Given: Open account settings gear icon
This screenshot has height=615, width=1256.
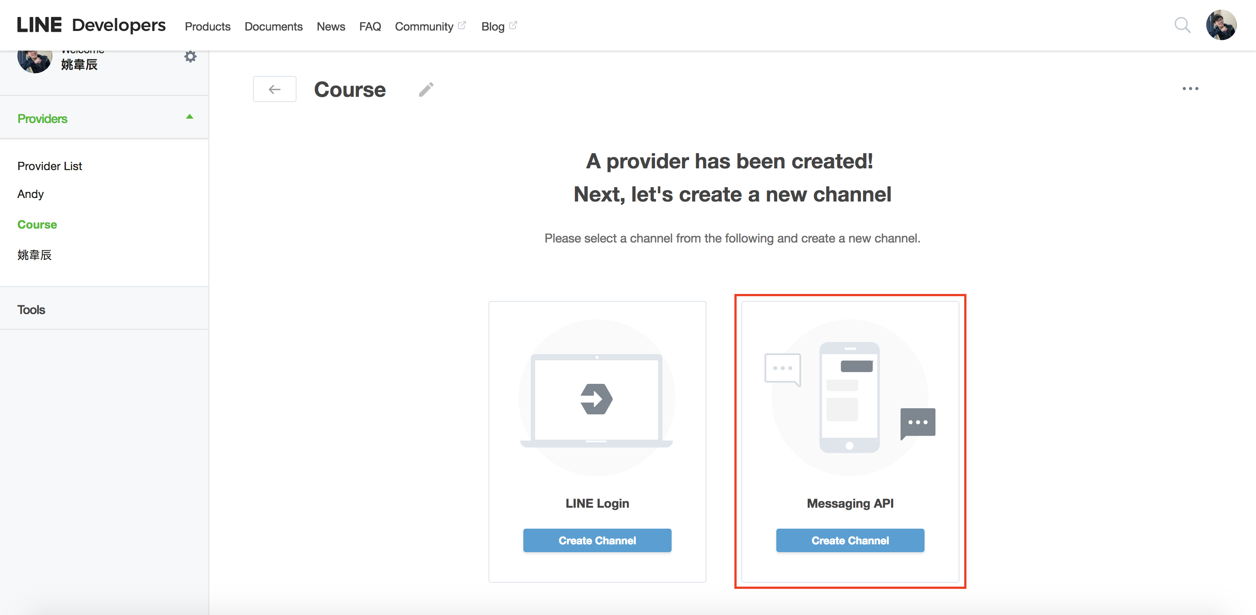Looking at the screenshot, I should [x=190, y=57].
